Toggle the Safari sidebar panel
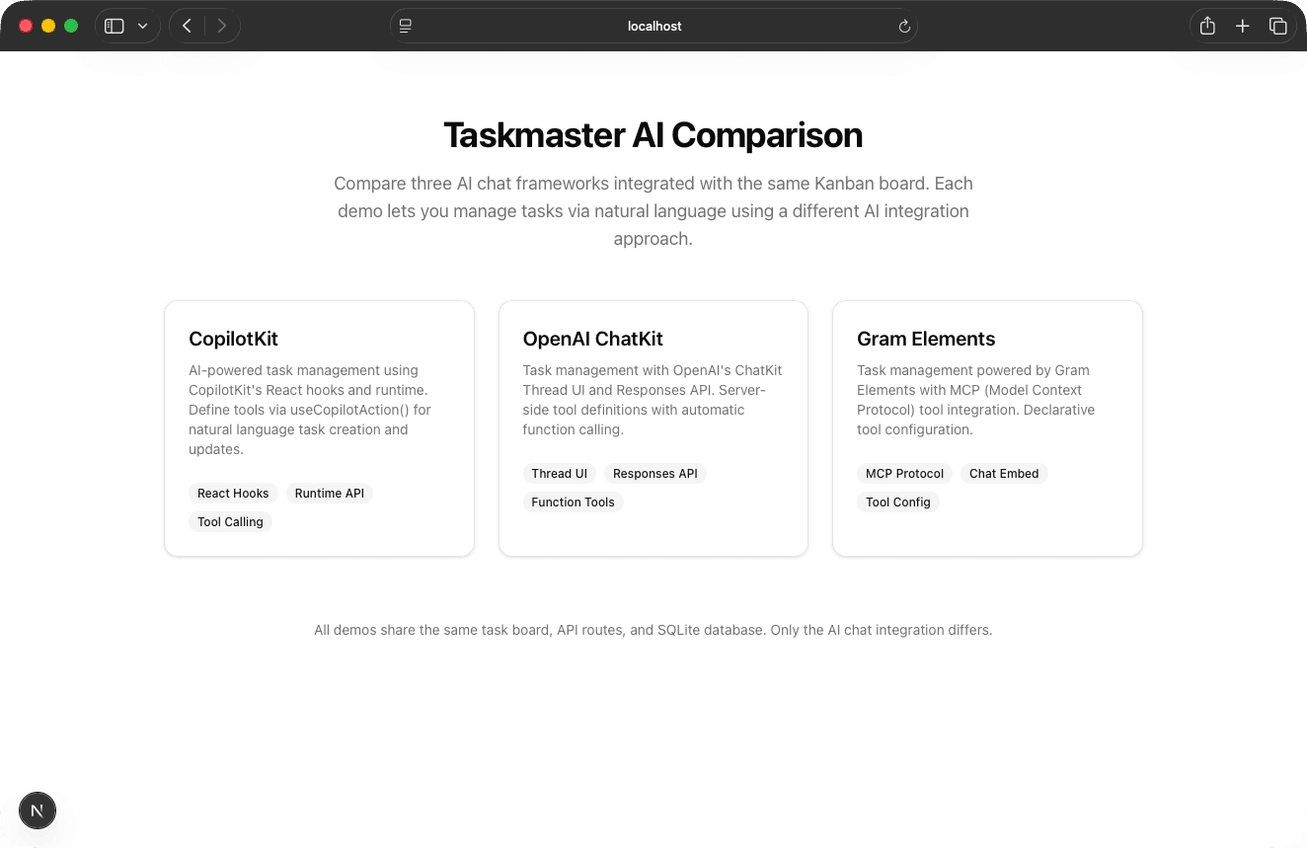Viewport: 1307px width, 848px height. (114, 26)
